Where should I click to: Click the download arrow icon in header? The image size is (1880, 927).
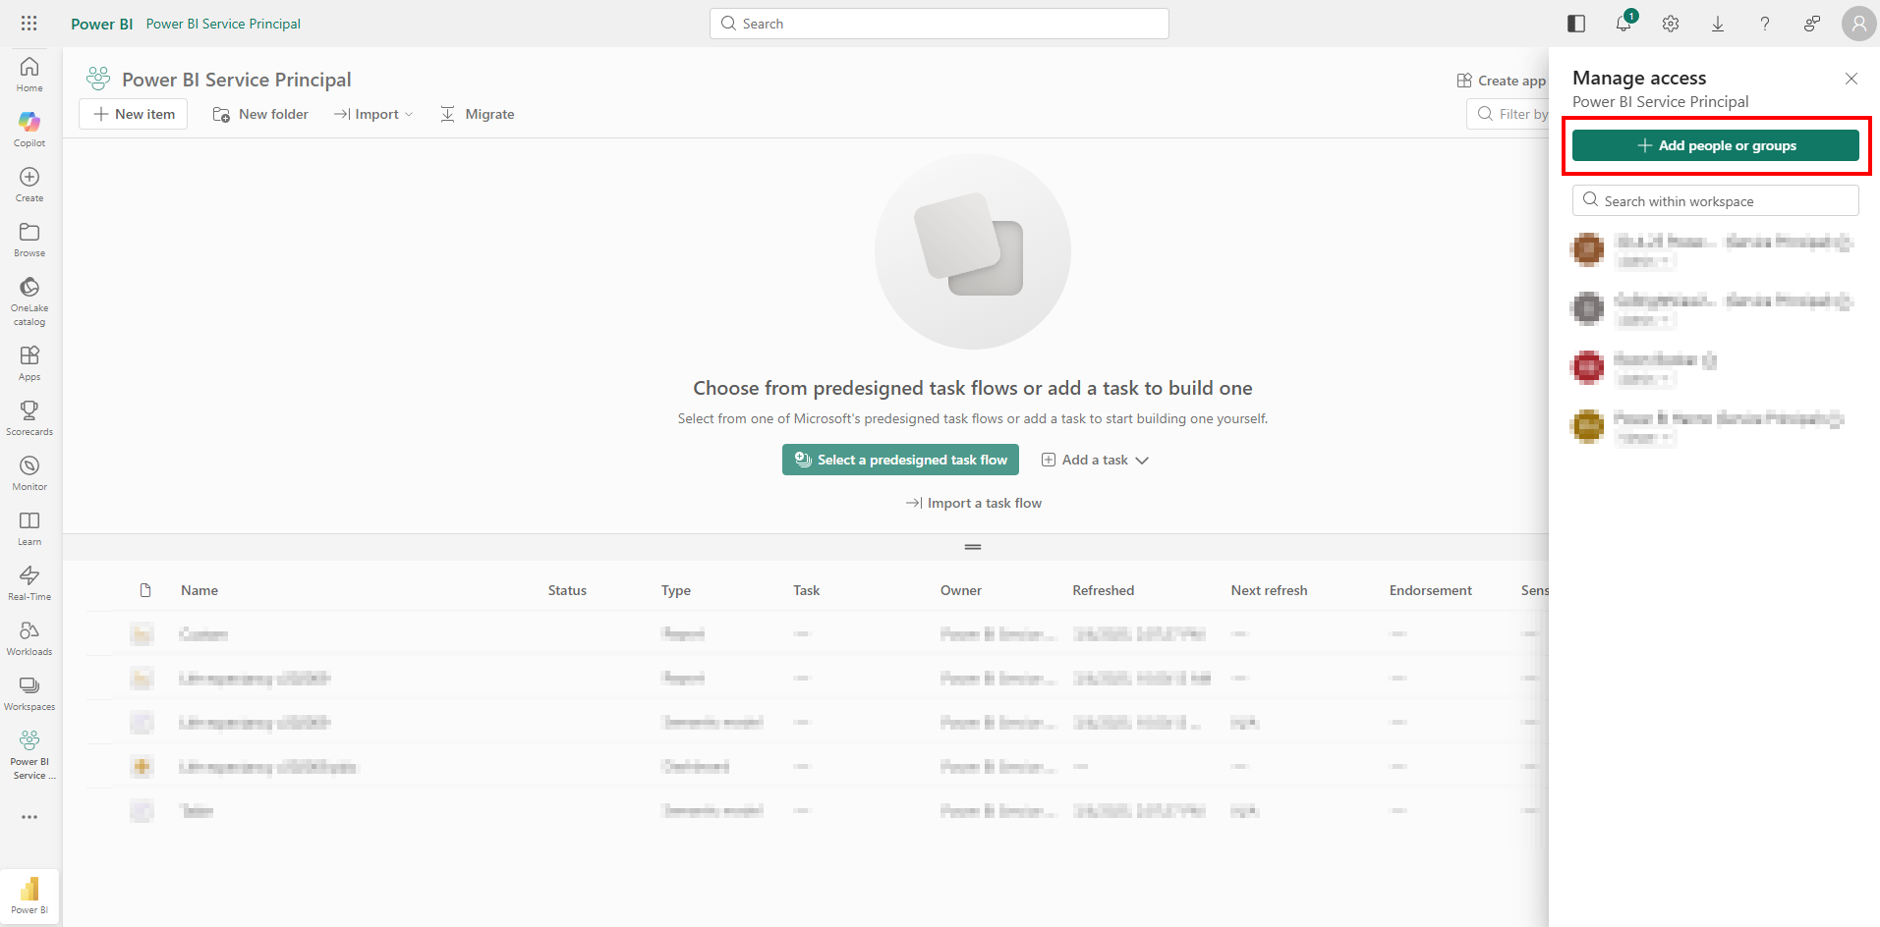(1717, 24)
